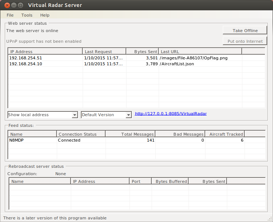Click the Port column header
The width and height of the screenshot is (273, 222).
(140, 181)
